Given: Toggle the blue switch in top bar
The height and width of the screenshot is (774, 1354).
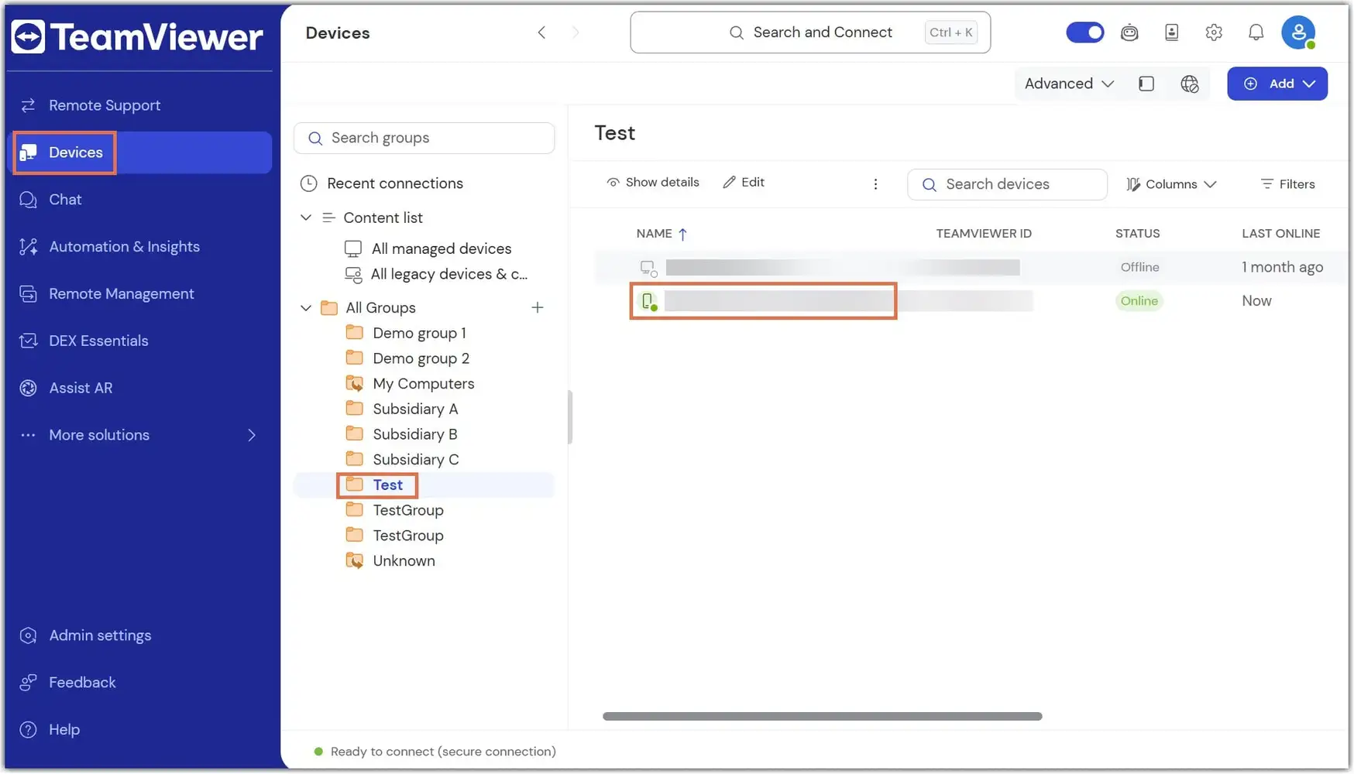Looking at the screenshot, I should 1084,33.
